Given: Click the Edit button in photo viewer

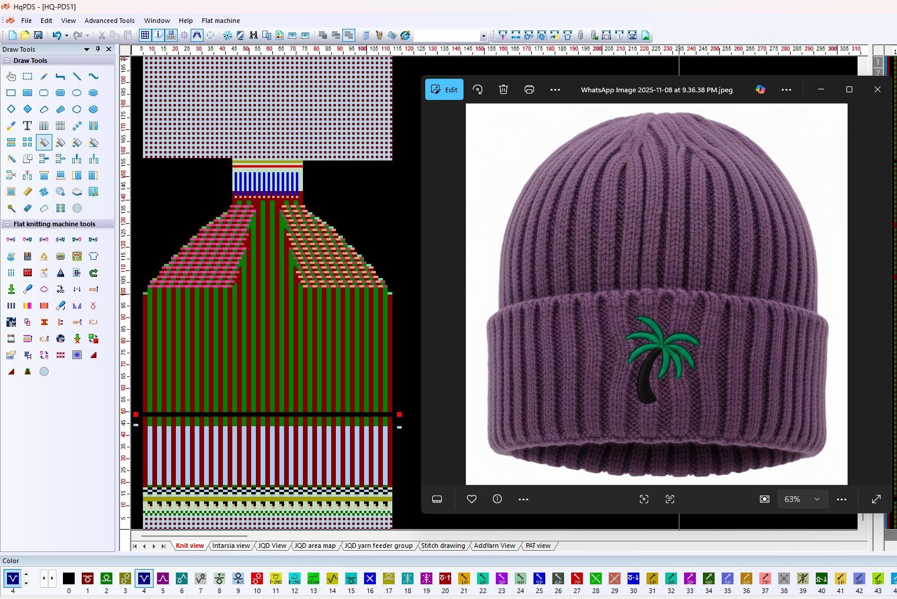Looking at the screenshot, I should coord(444,90).
